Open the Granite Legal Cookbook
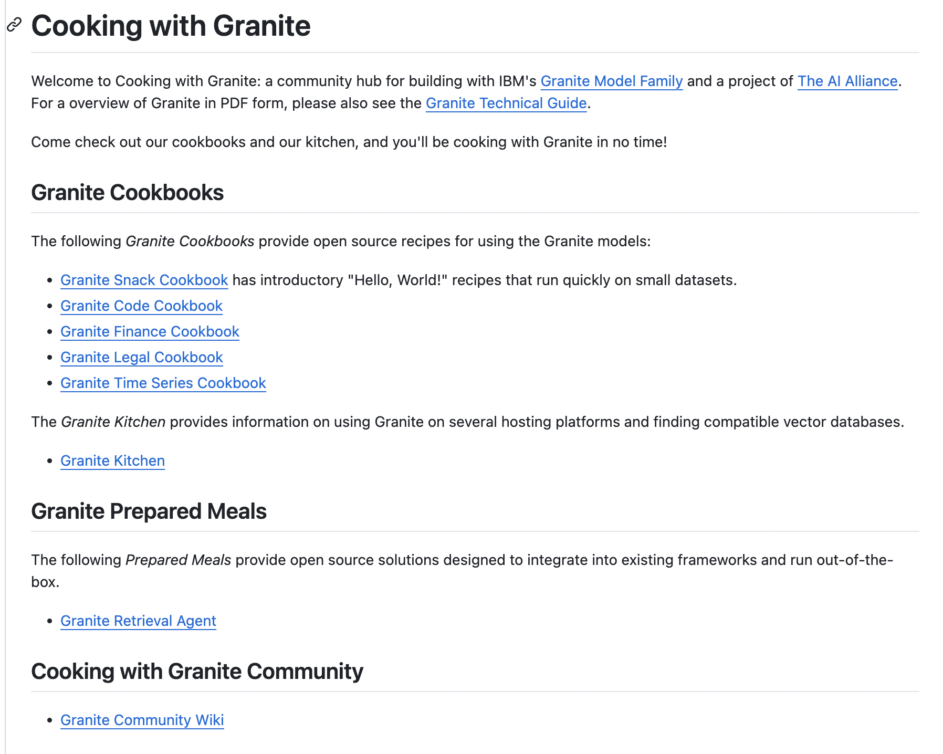 (x=142, y=358)
